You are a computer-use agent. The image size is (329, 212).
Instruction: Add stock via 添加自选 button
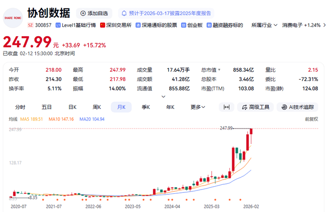pyautogui.click(x=94, y=14)
